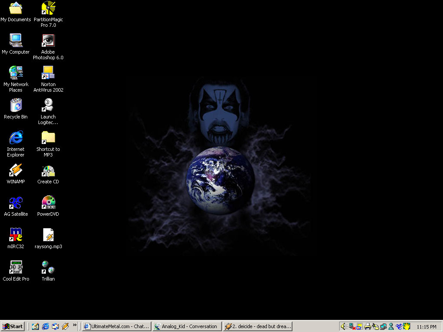
Task: Click the two-computers network tray icon
Action: click(x=383, y=326)
